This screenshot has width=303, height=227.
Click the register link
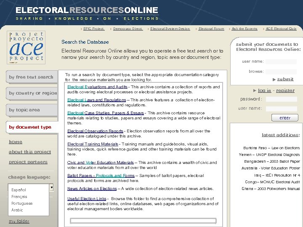(285, 90)
